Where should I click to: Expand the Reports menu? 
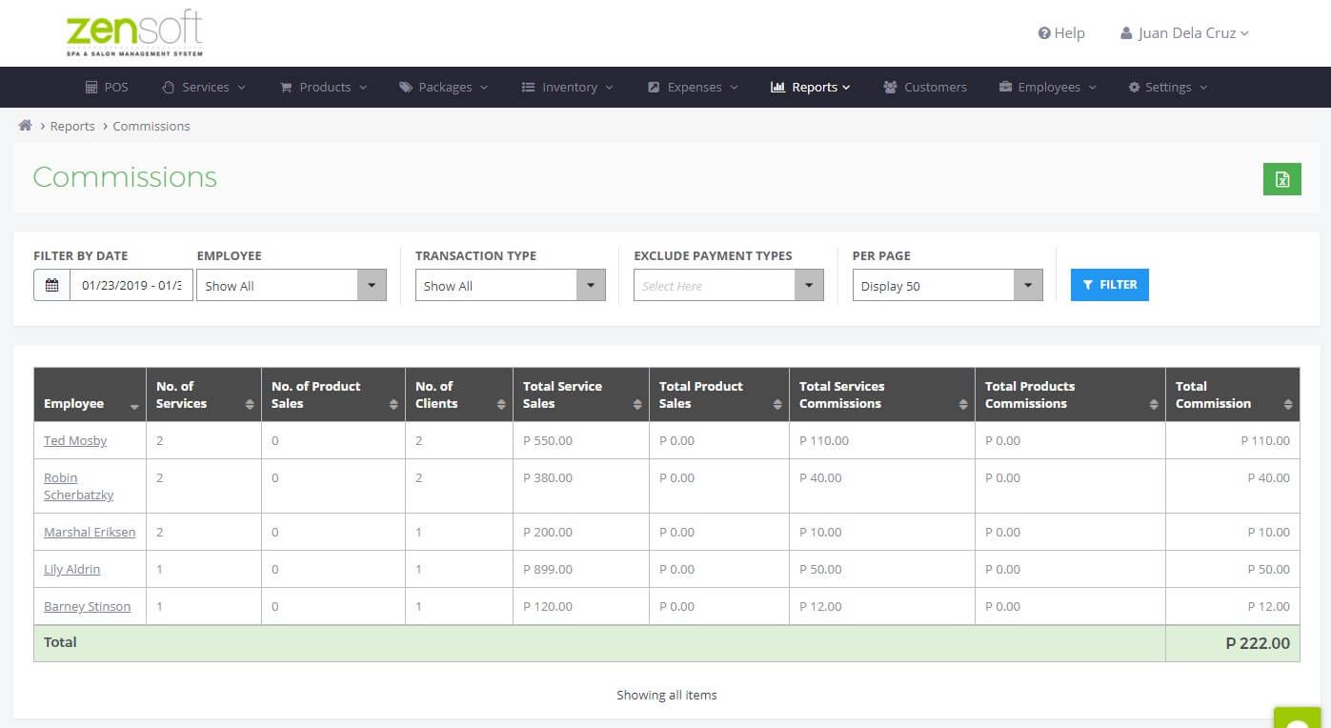click(x=811, y=87)
